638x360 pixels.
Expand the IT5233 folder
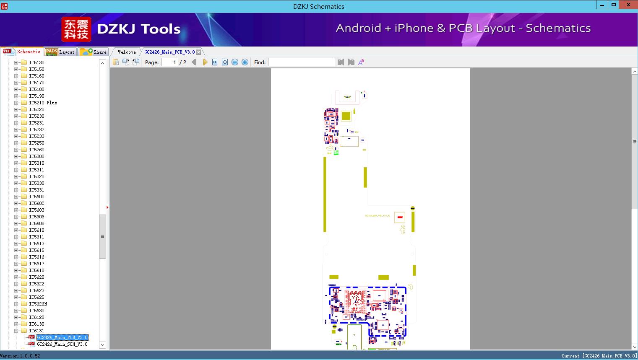(16, 136)
